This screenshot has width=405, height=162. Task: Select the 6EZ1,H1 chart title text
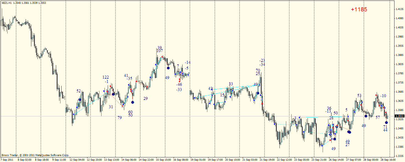pyautogui.click(x=6, y=3)
